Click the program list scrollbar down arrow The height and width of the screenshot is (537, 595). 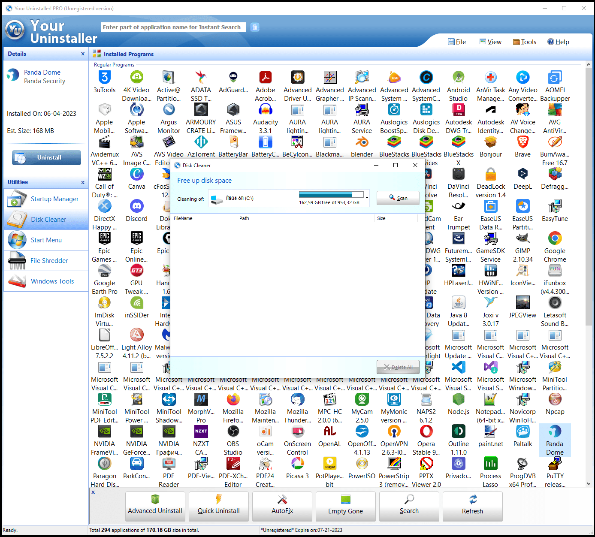pyautogui.click(x=589, y=484)
